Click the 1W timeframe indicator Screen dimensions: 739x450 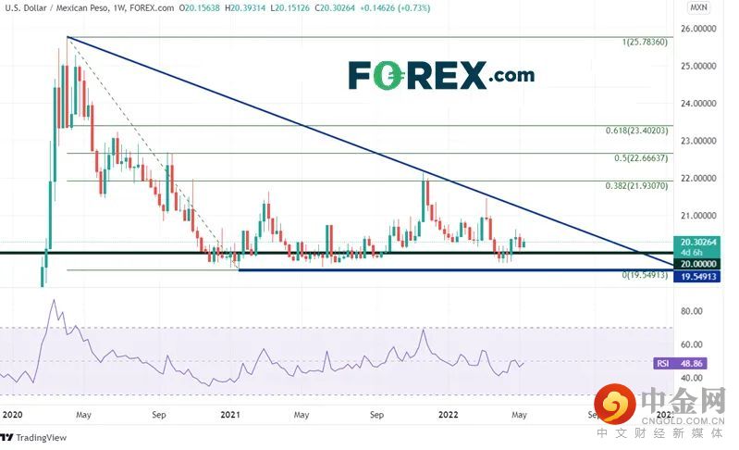119,8
